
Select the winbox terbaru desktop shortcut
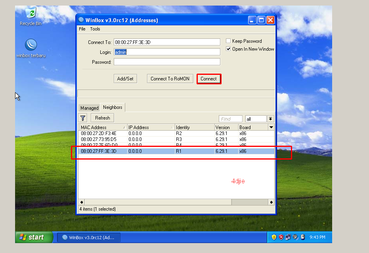click(31, 48)
